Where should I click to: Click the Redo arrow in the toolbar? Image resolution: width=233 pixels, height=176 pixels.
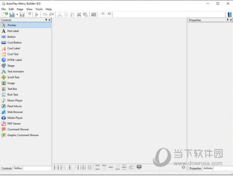[52, 15]
